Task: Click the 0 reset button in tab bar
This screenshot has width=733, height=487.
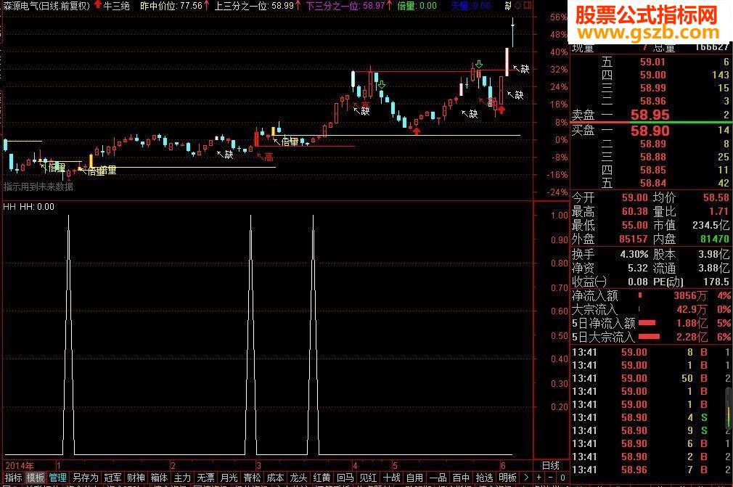Action: 562,478
